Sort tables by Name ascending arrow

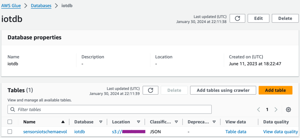click(x=63, y=122)
